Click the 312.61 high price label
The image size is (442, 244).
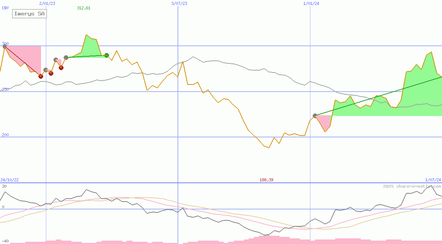(x=84, y=8)
